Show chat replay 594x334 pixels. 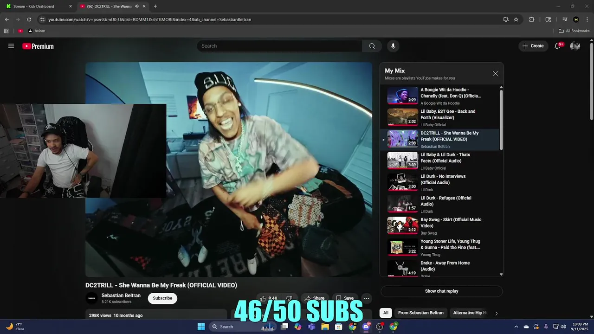pyautogui.click(x=441, y=291)
